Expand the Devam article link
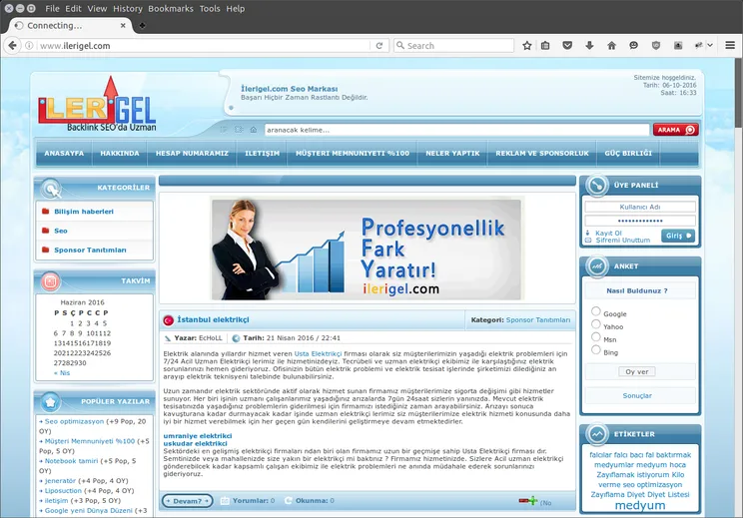Image resolution: width=743 pixels, height=518 pixels. point(187,501)
